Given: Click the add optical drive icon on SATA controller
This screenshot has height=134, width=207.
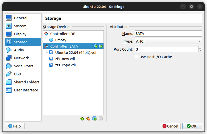Looking at the screenshot, I should (x=95, y=46).
